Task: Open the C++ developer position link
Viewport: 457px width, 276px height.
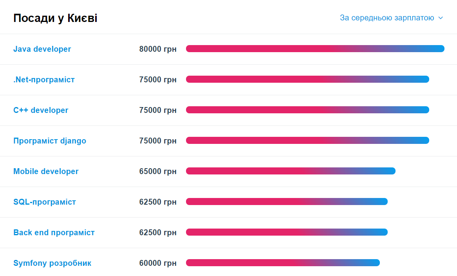Action: (41, 110)
